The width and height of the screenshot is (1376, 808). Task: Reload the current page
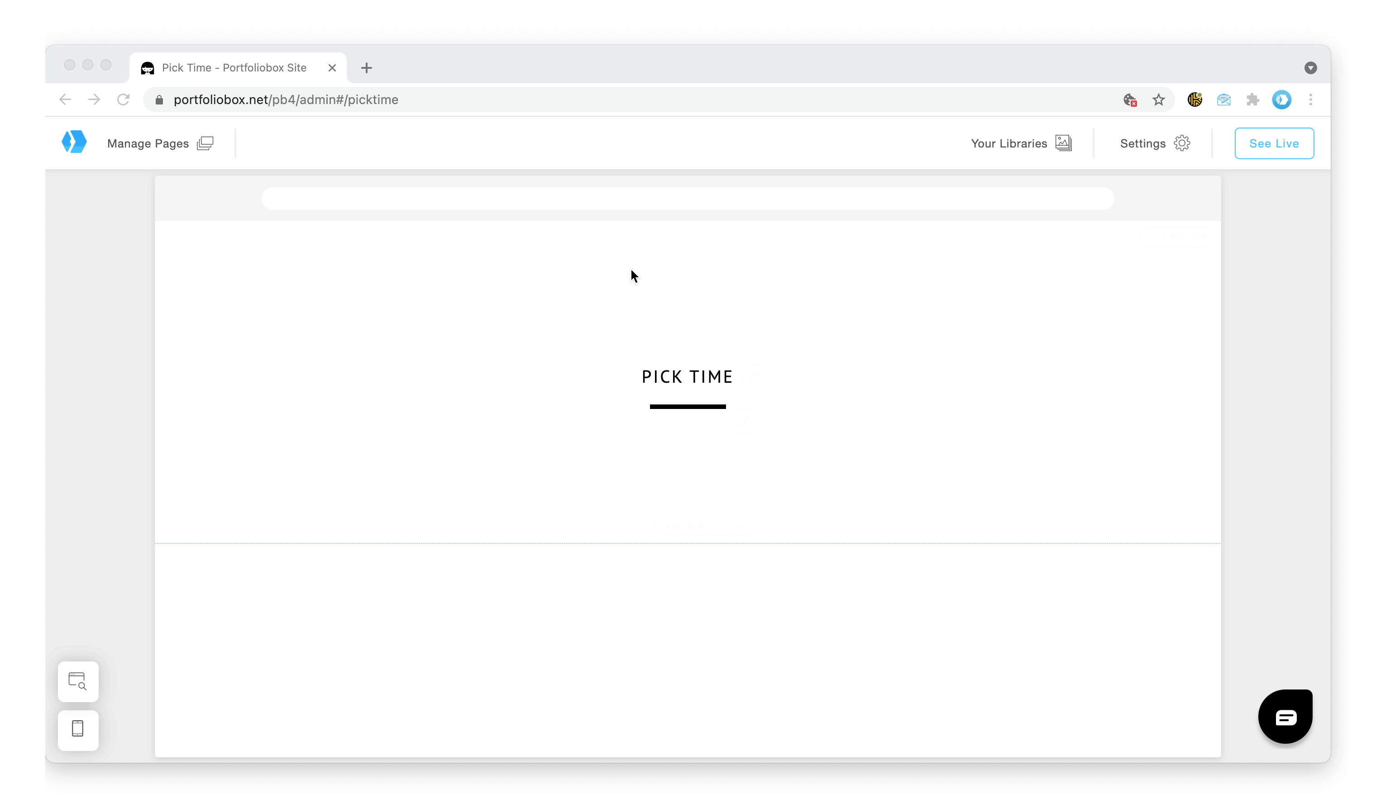[124, 100]
